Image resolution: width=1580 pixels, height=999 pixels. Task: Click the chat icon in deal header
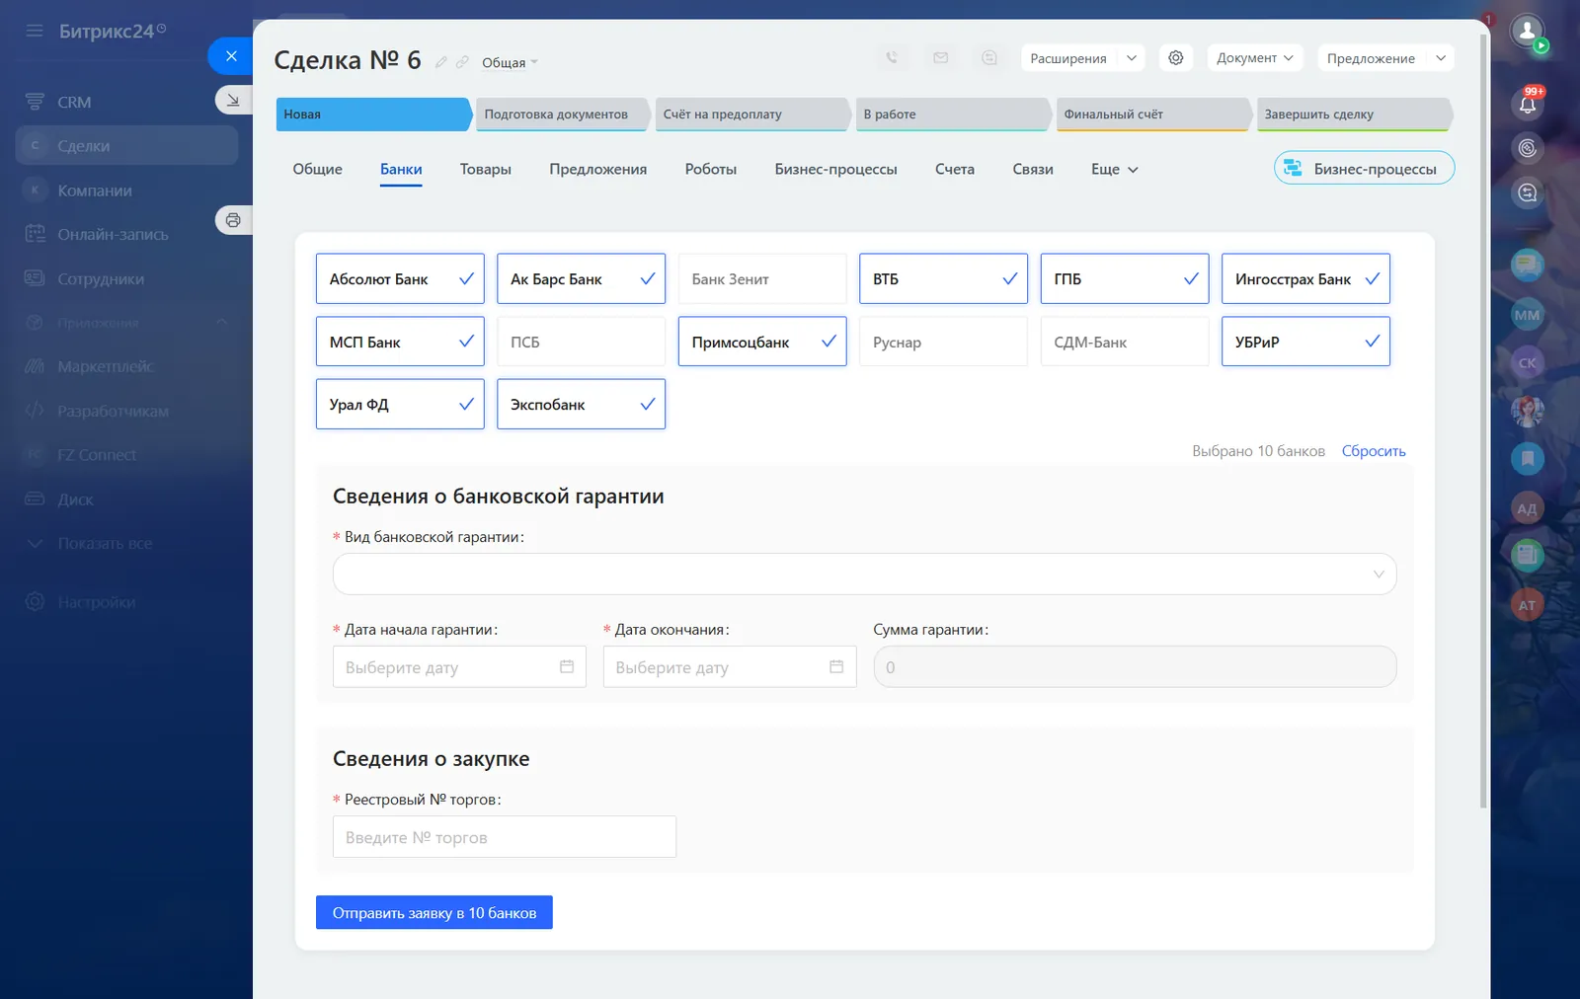tap(988, 58)
